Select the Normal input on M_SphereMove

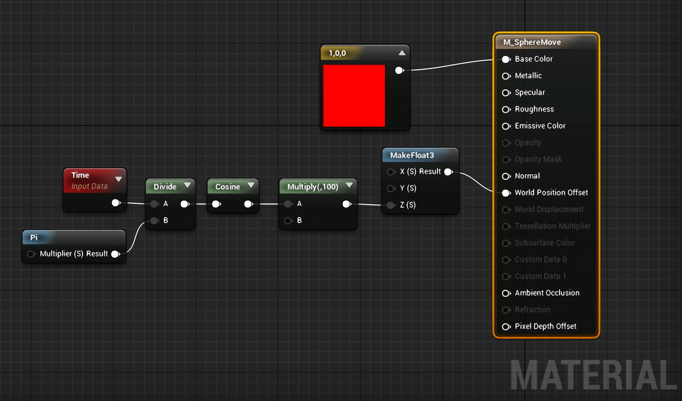[504, 174]
